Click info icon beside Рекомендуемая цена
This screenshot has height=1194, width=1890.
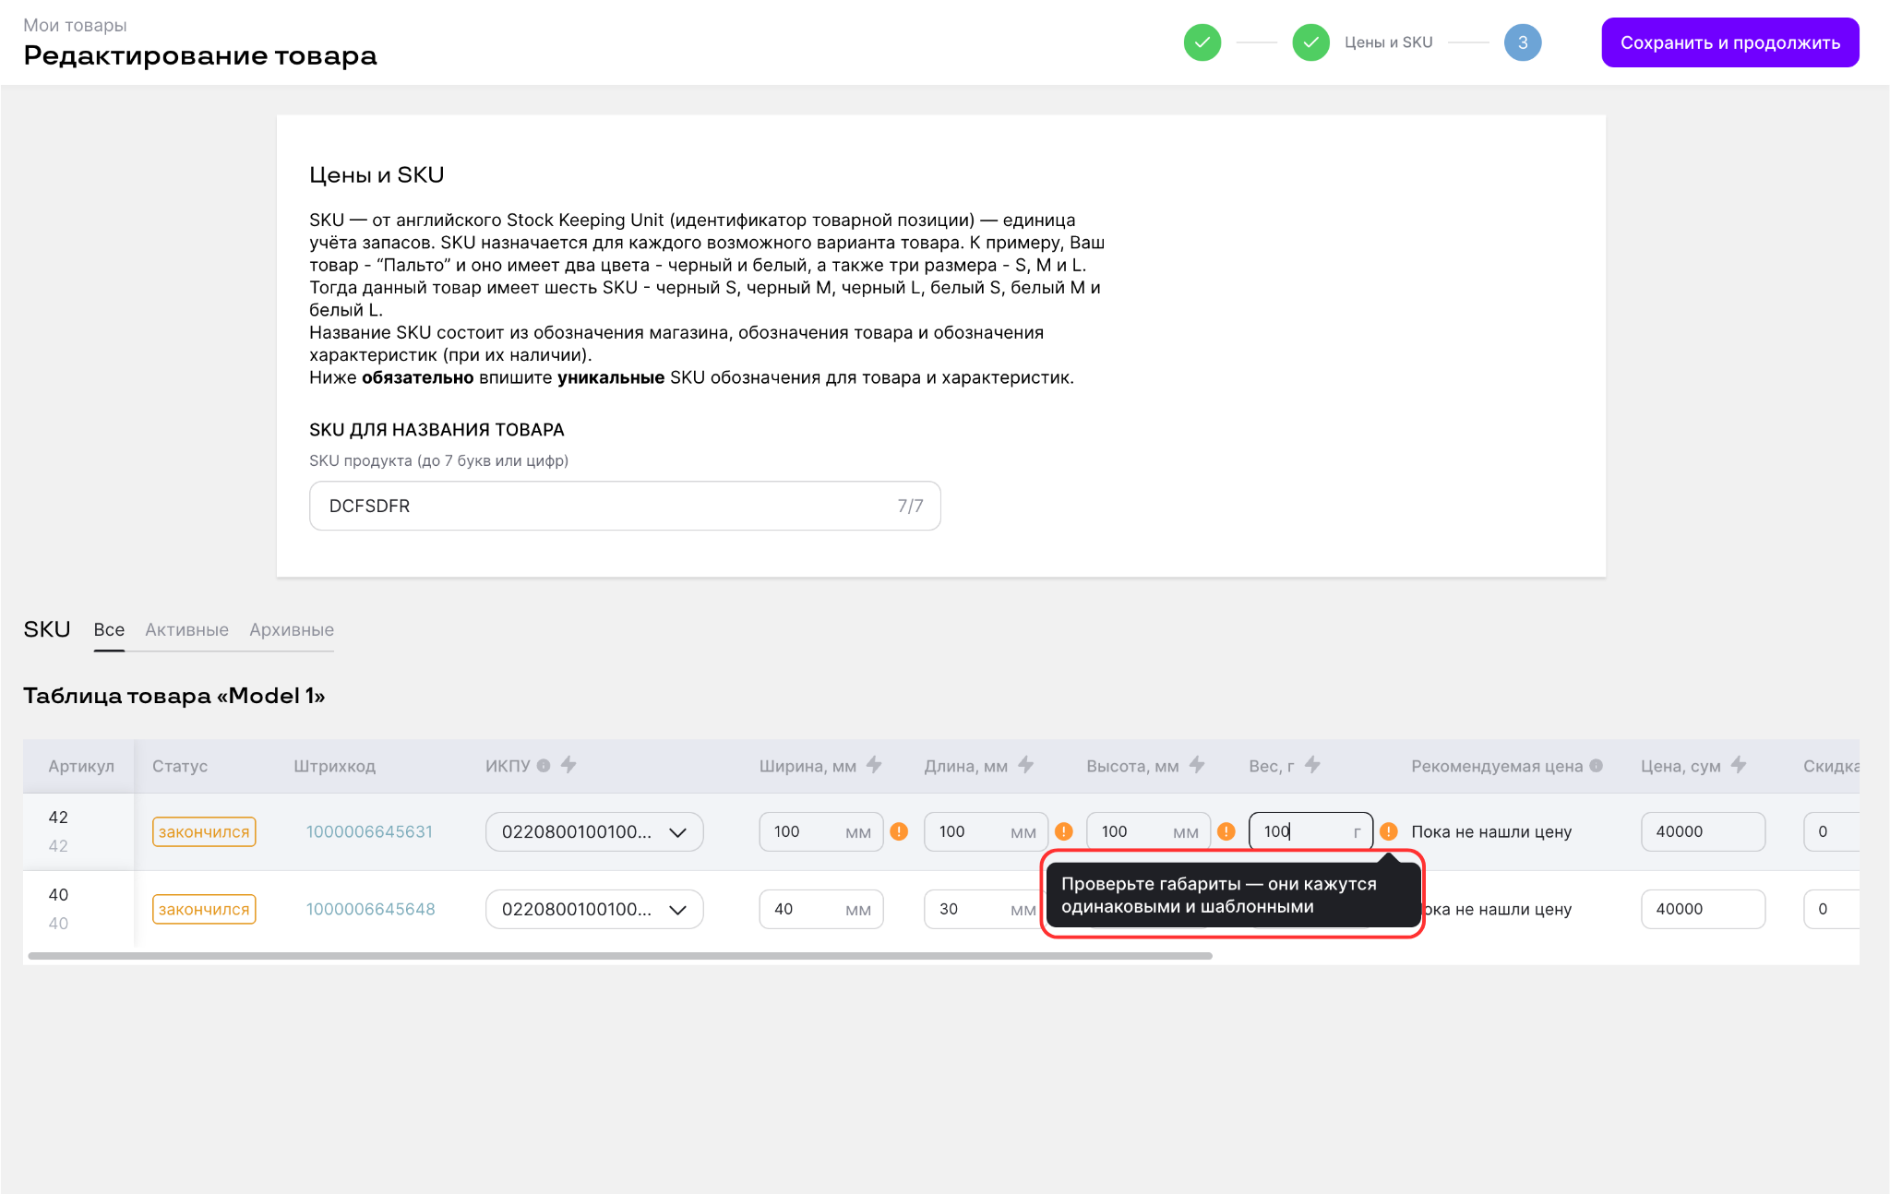pos(1597,766)
